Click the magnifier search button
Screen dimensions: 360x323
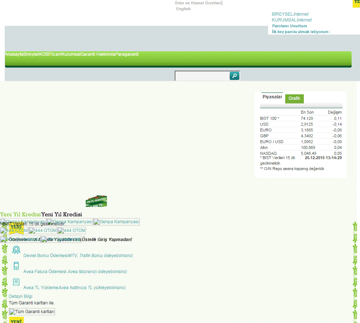234,76
